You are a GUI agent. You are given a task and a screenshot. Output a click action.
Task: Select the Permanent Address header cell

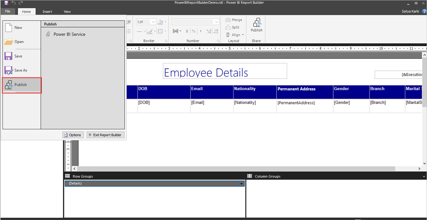305,92
